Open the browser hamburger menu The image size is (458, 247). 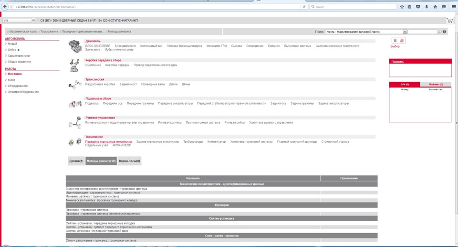[454, 6]
